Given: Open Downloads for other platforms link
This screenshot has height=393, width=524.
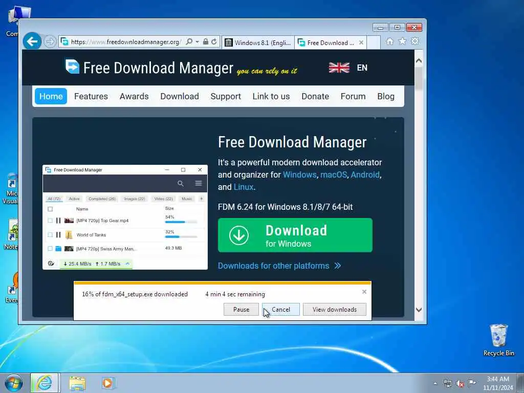Looking at the screenshot, I should pos(279,266).
